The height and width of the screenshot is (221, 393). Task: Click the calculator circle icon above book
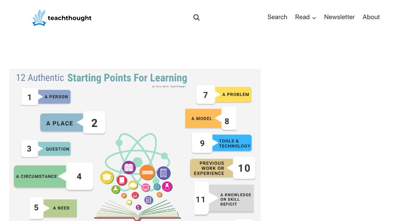click(x=149, y=200)
